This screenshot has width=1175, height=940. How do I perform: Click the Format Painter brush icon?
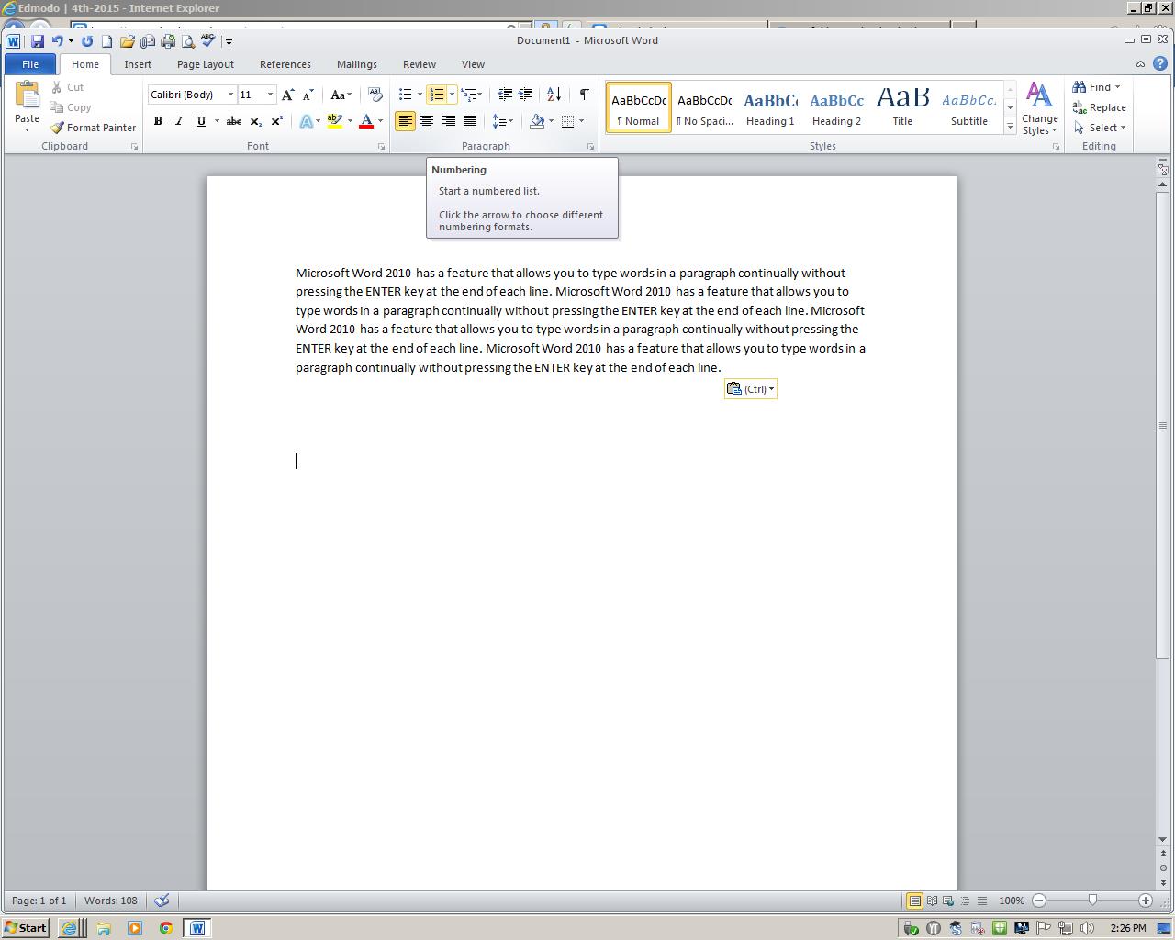point(58,128)
